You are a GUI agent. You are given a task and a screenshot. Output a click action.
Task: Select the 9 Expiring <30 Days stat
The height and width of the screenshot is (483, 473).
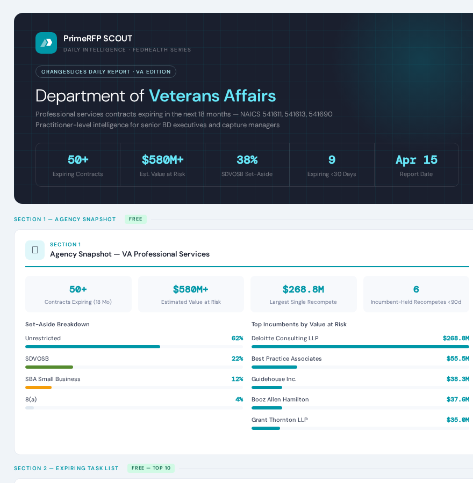(332, 165)
